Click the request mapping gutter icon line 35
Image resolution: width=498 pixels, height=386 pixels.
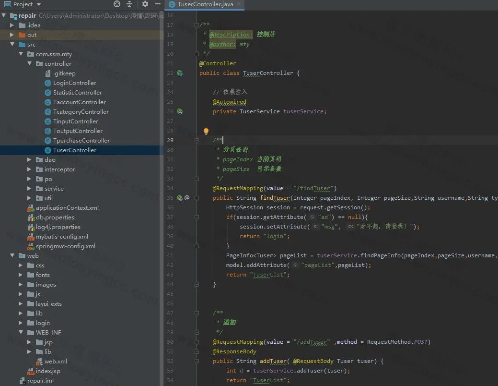pyautogui.click(x=179, y=198)
